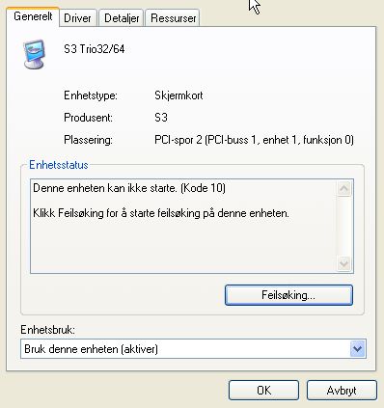The width and height of the screenshot is (384, 408).
Task: Click the status box scroll up arrow
Action: point(343,188)
